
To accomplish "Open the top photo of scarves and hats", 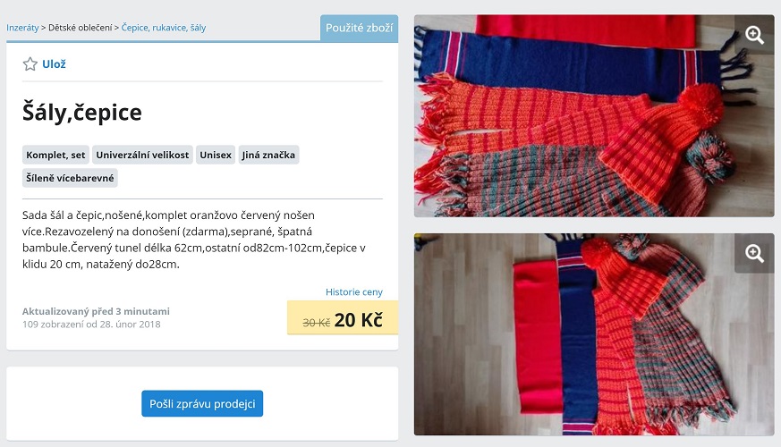I will click(x=594, y=116).
